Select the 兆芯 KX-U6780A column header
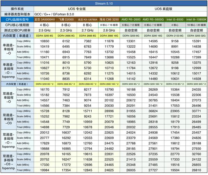Screen dimensions: 208x175 click(87, 20)
